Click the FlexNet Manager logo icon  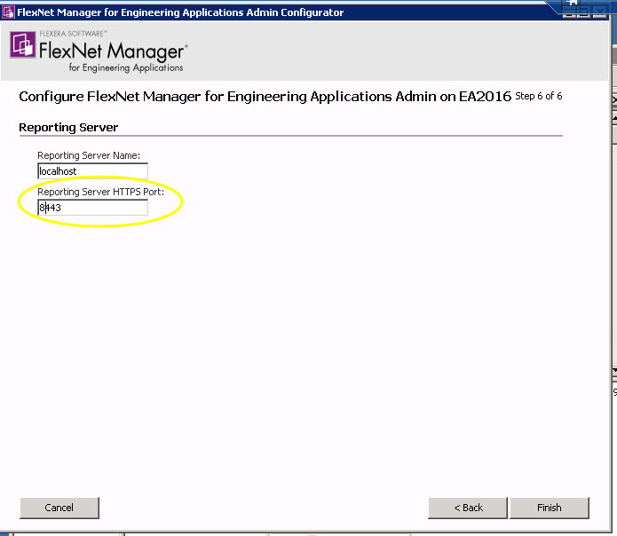pyautogui.click(x=23, y=45)
